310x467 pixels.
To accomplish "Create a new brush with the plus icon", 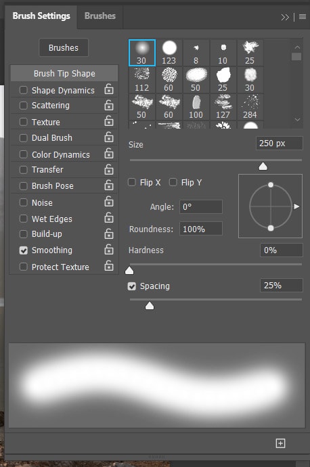I will pyautogui.click(x=280, y=443).
